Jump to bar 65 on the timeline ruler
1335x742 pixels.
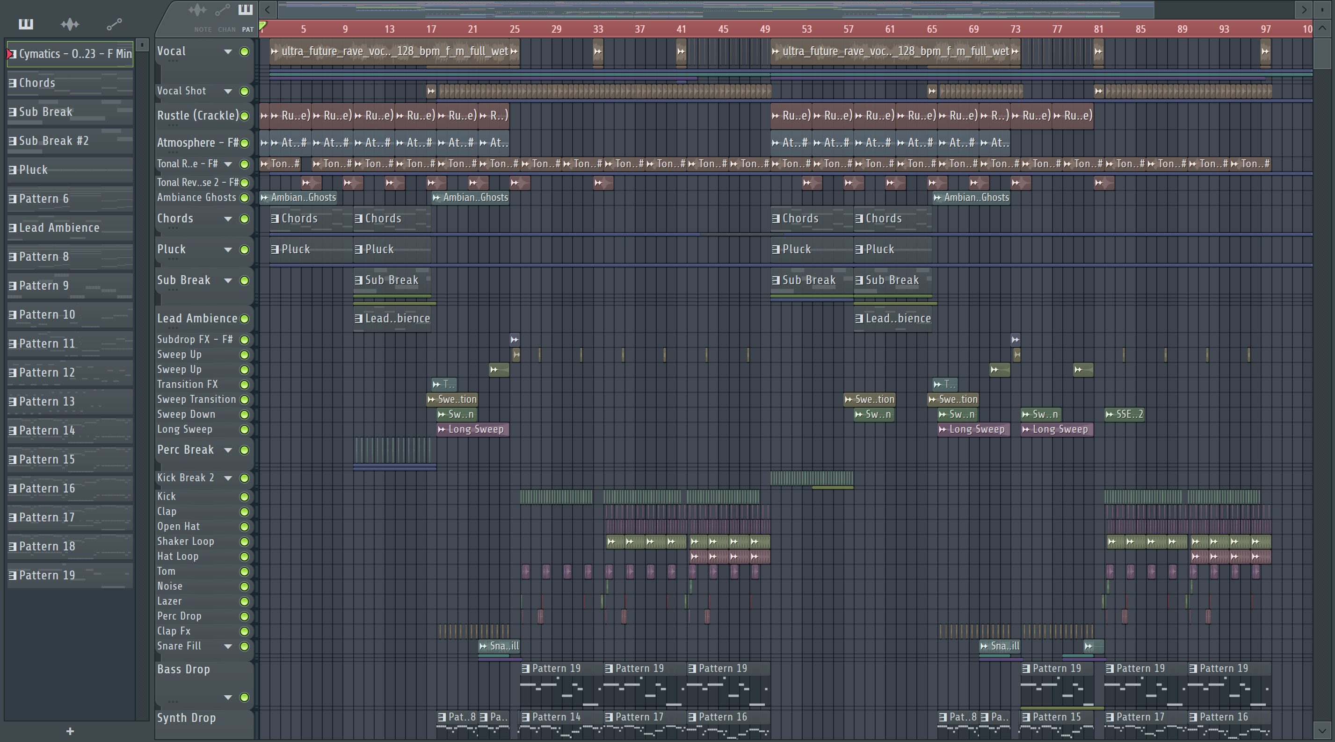coord(931,29)
